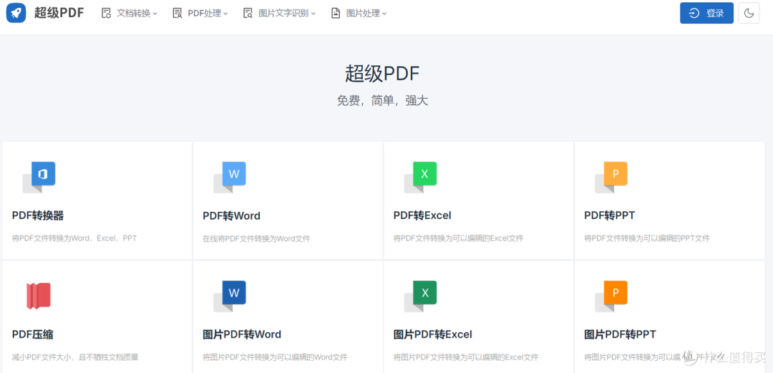Click the 图片文字识别 menu icon

[248, 14]
